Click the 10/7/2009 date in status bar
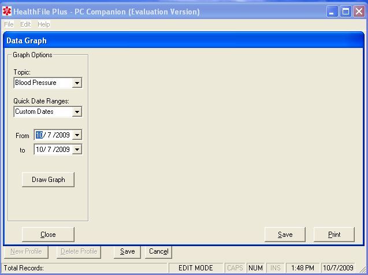The width and height of the screenshot is (368, 275). click(338, 268)
